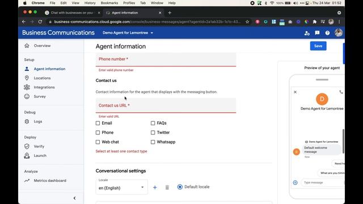Click the Save button
The width and height of the screenshot is (363, 204).
pos(318,46)
